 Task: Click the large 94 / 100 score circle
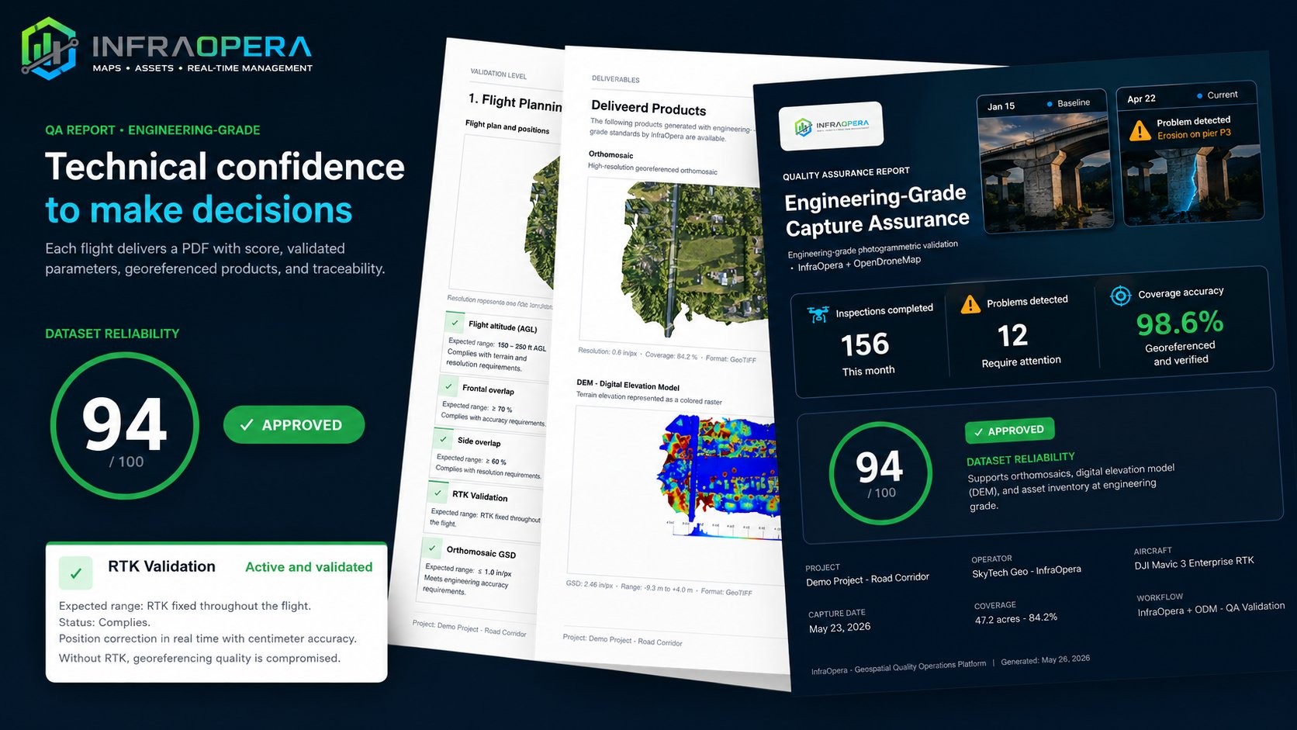(x=125, y=426)
